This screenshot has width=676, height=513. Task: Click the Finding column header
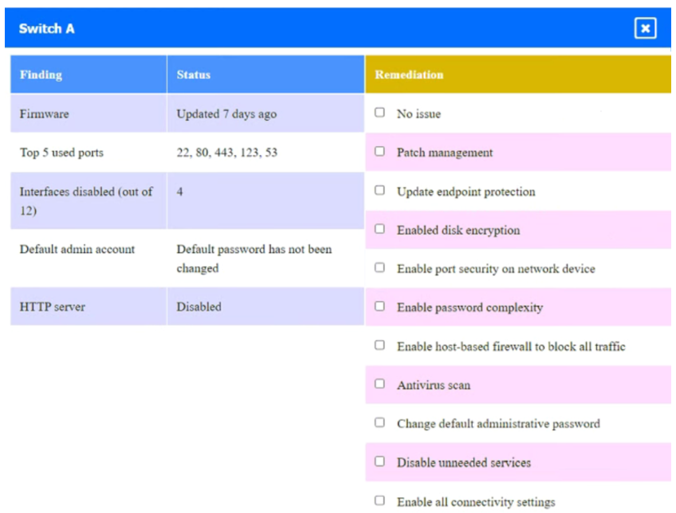point(41,75)
